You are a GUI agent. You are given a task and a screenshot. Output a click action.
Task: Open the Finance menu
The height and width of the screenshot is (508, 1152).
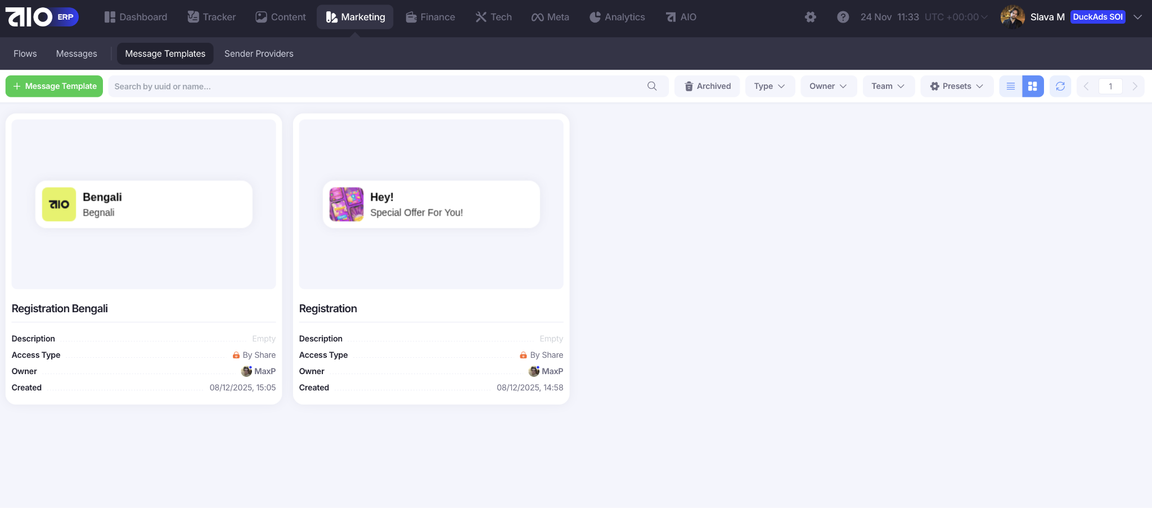tap(430, 17)
